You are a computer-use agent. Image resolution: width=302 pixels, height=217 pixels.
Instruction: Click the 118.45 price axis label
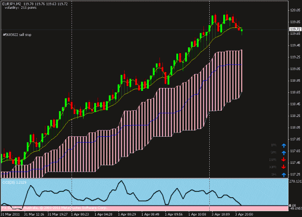[x=295, y=104]
